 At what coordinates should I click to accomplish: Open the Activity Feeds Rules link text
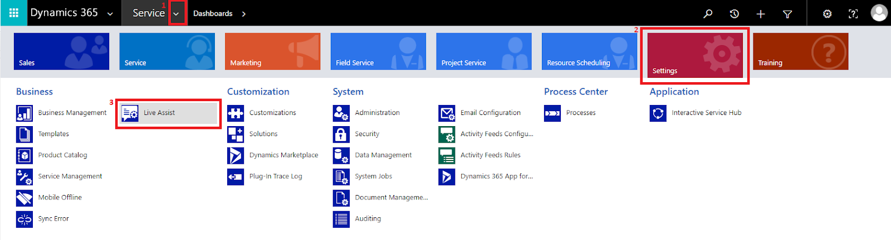click(x=491, y=155)
